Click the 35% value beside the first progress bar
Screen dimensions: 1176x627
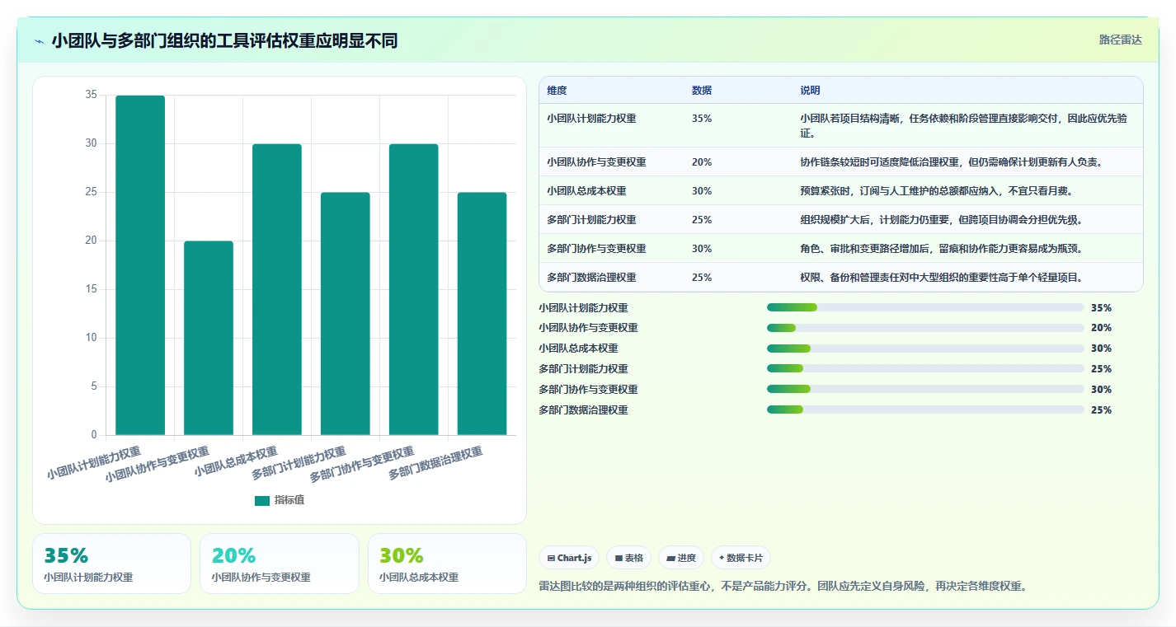[1101, 308]
